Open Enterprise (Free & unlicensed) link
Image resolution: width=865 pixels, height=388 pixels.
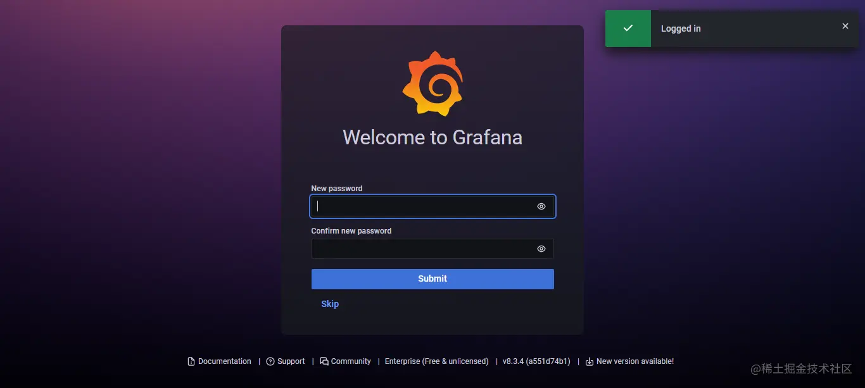click(x=437, y=361)
